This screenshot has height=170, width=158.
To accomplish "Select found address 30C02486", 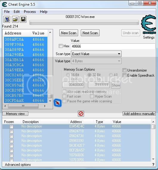I will 26,75.
